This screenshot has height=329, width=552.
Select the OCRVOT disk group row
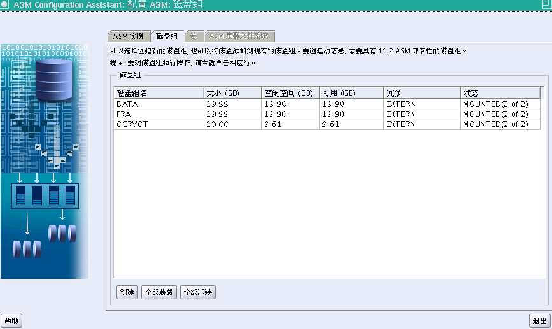pos(327,124)
